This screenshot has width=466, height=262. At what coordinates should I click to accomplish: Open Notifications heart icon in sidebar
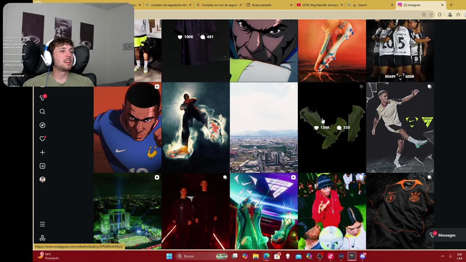(x=42, y=139)
